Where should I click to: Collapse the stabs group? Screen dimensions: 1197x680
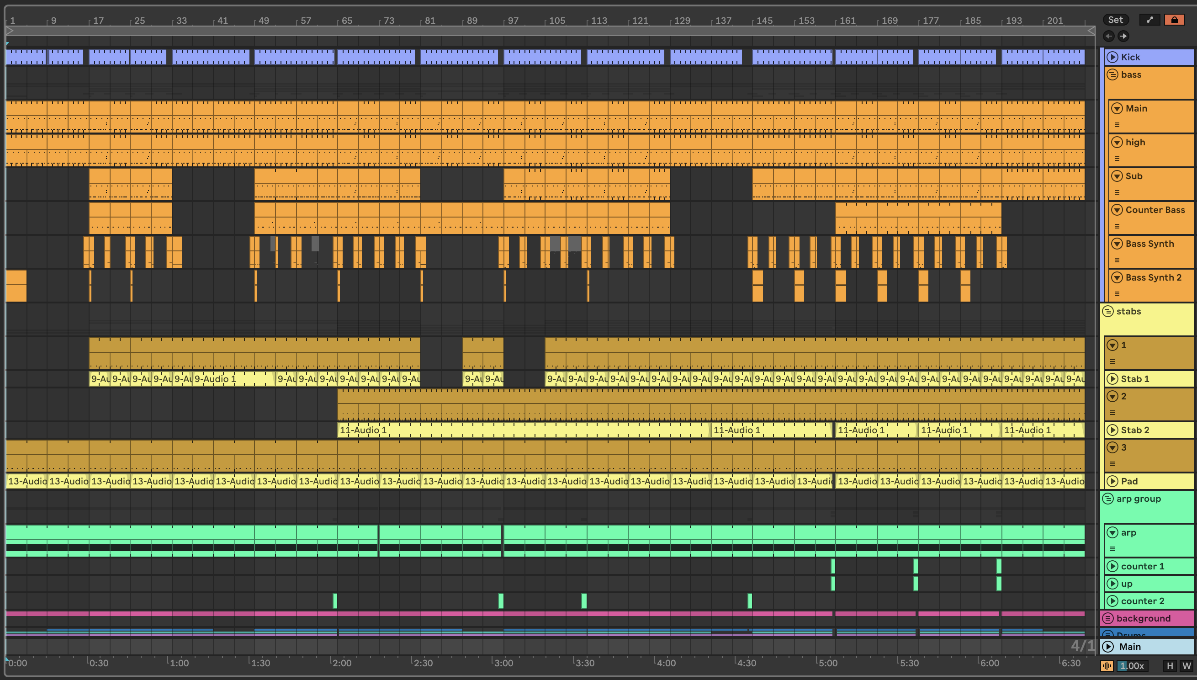[1108, 312]
